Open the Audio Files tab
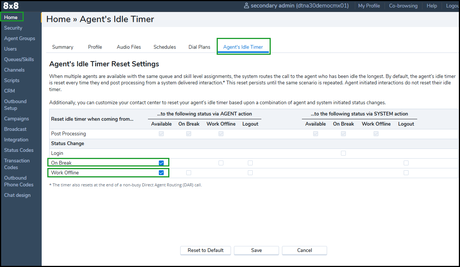 [128, 47]
